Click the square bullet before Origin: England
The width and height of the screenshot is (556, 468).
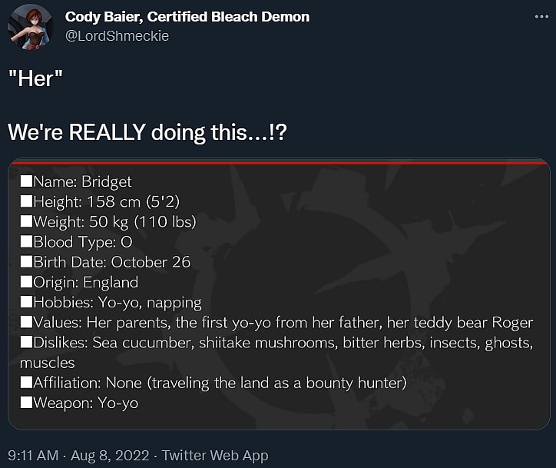coord(26,282)
